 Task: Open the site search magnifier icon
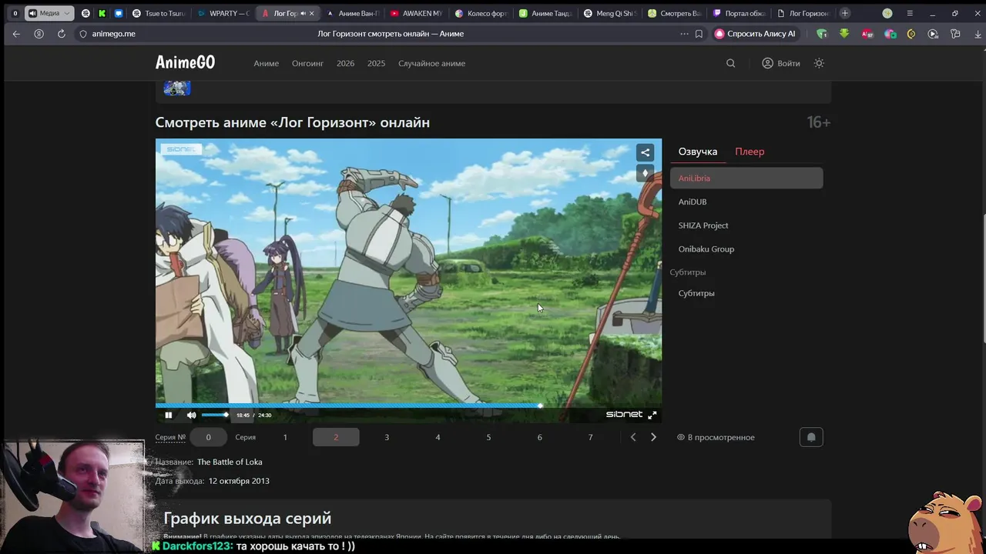(x=730, y=63)
